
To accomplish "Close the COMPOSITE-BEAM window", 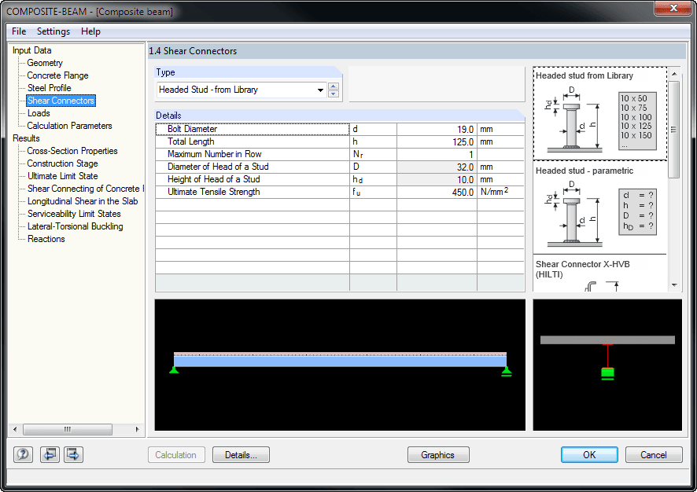I will coord(673,8).
